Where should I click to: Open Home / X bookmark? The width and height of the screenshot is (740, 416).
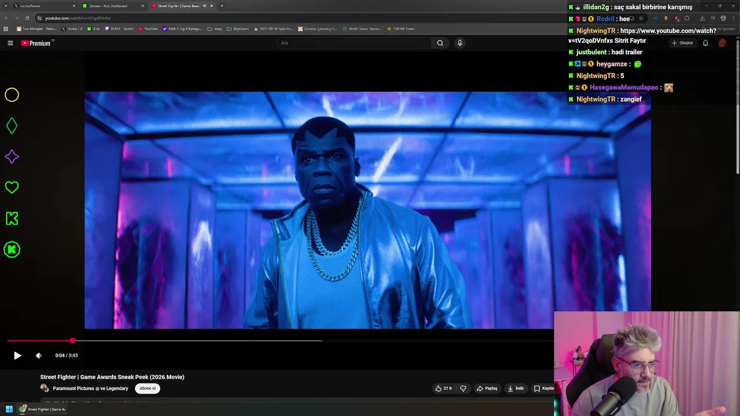click(72, 28)
